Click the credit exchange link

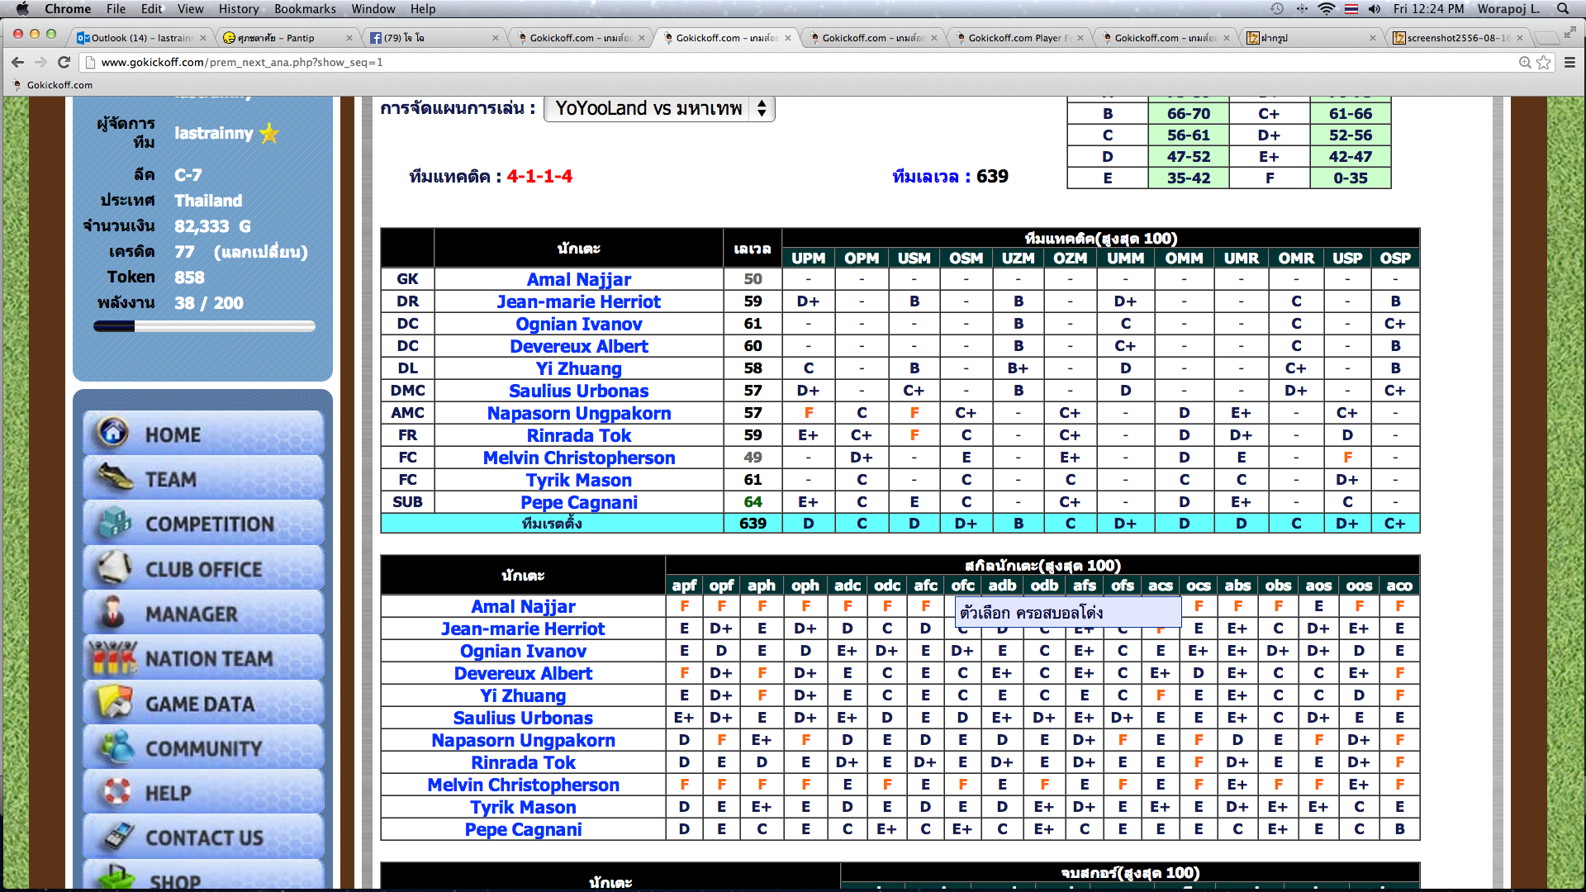point(260,252)
